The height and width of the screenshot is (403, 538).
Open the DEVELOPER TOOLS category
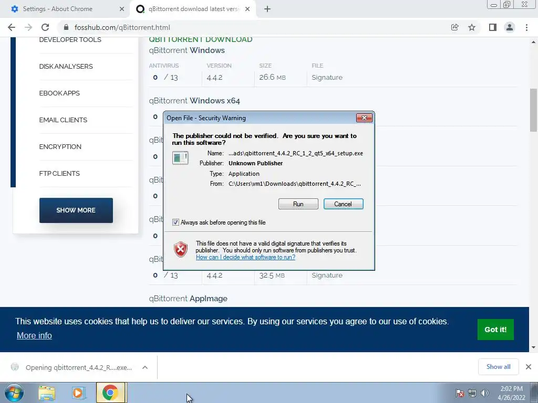[x=70, y=40]
